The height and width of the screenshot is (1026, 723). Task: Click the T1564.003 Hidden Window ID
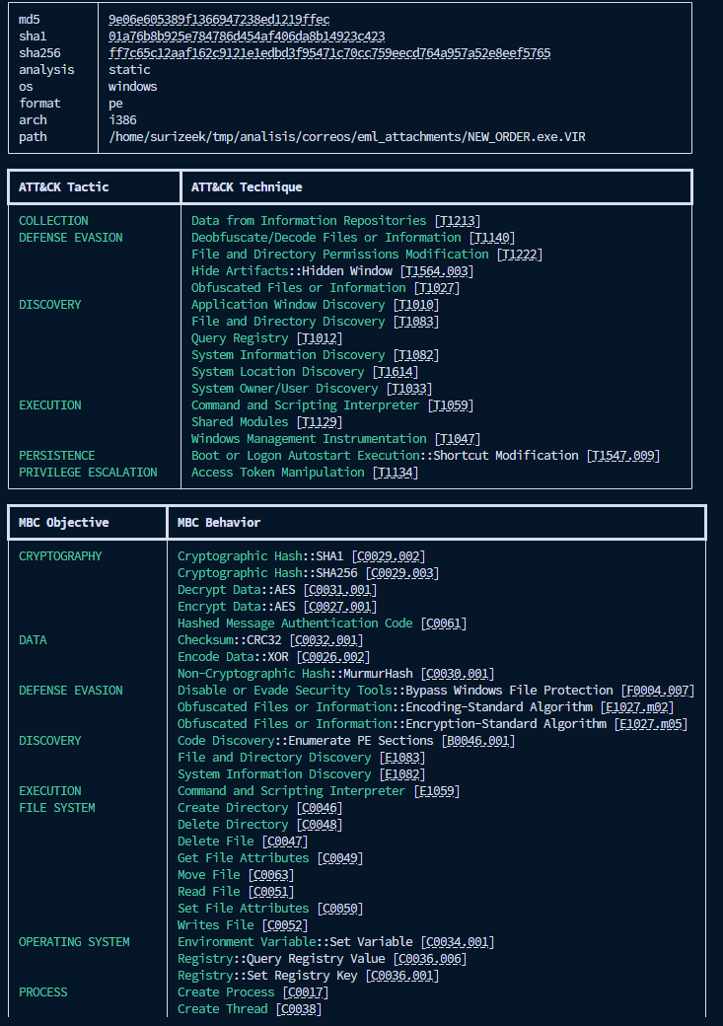pyautogui.click(x=436, y=271)
